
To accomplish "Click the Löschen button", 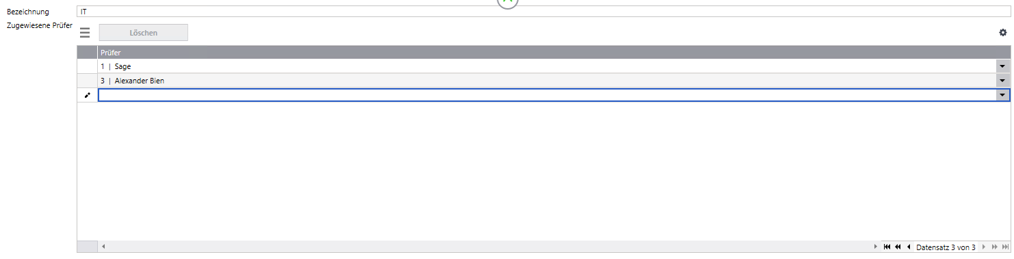I will coord(144,32).
